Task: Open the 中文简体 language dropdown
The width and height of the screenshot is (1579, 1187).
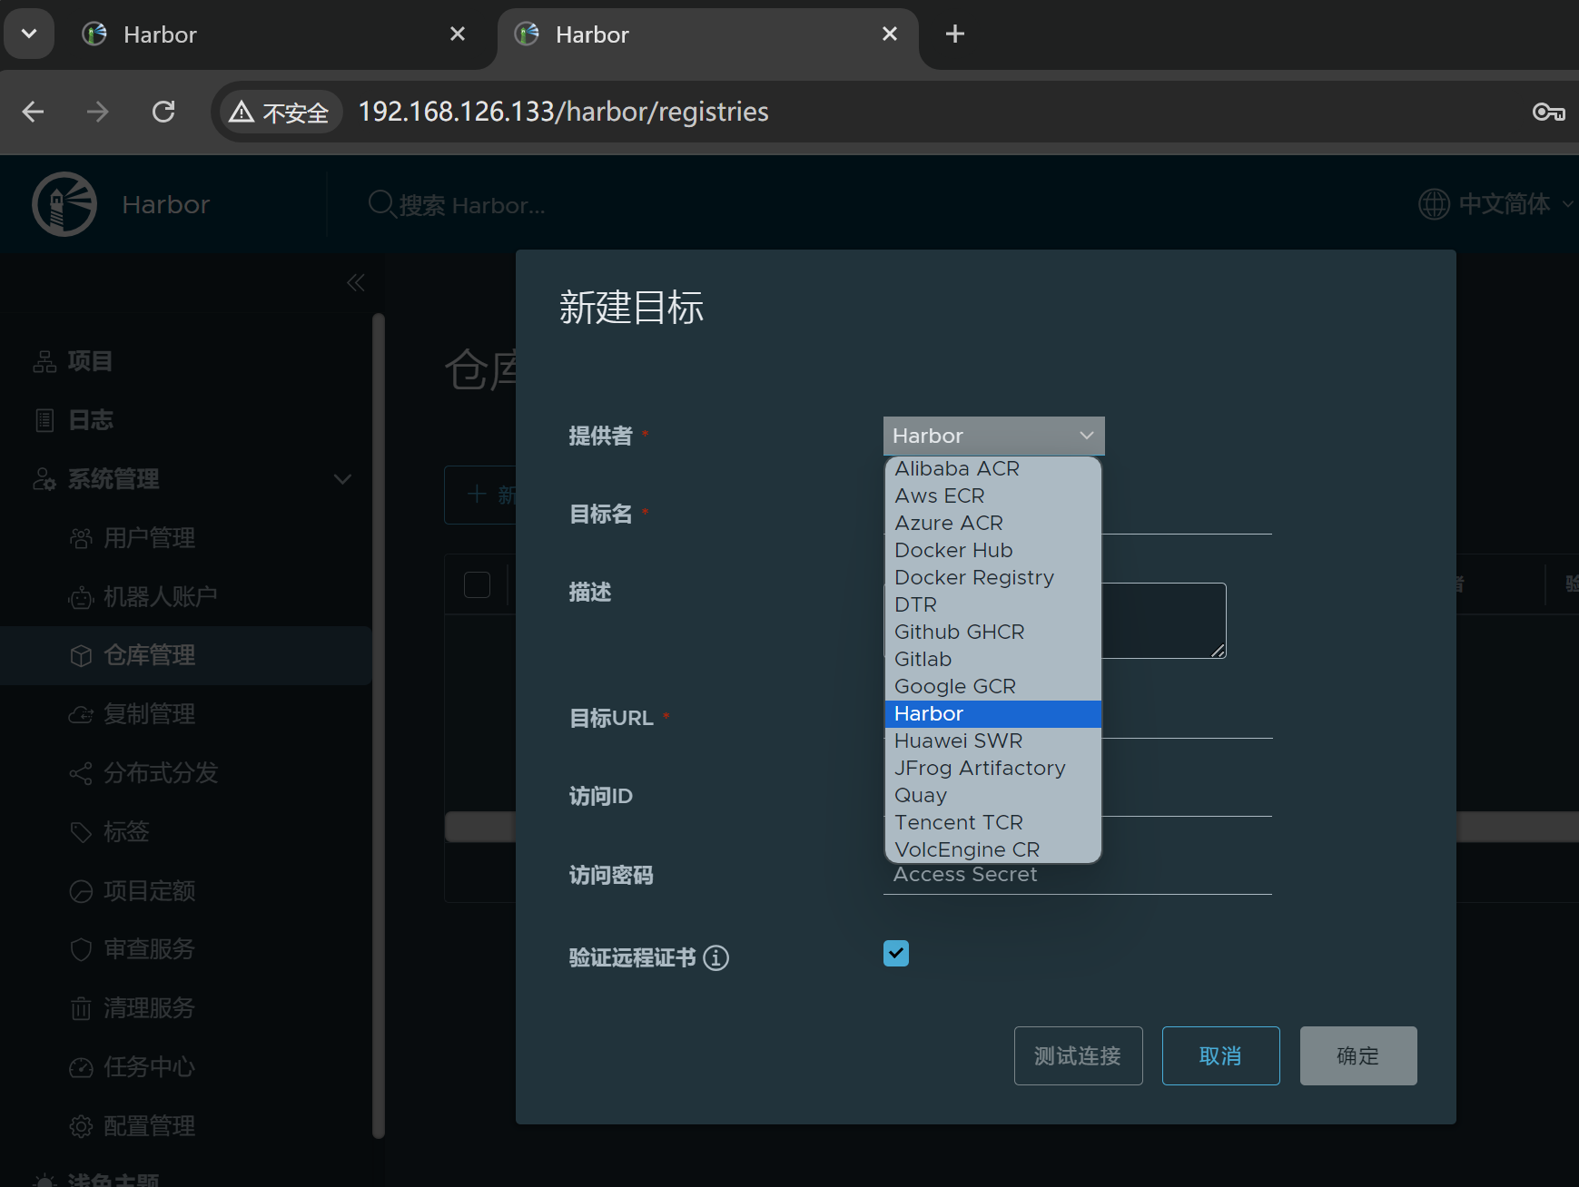Action: point(1495,204)
